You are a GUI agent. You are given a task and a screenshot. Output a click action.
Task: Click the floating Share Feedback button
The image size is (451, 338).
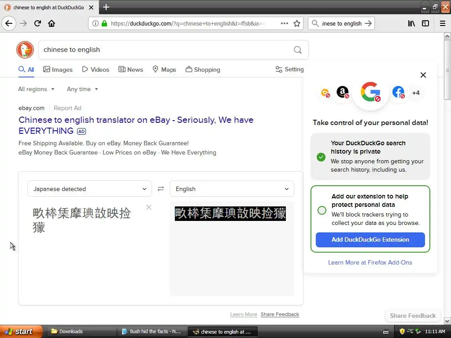pos(413,316)
